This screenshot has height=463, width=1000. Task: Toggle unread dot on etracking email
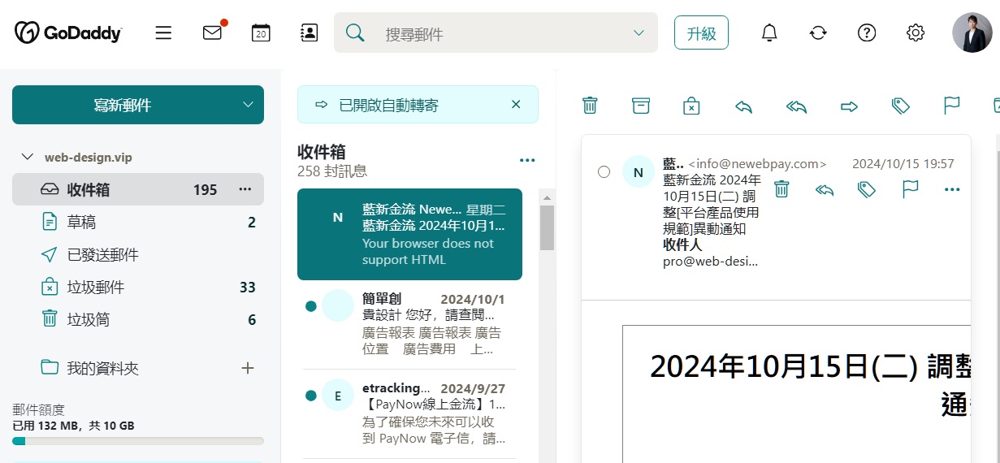pyautogui.click(x=310, y=396)
